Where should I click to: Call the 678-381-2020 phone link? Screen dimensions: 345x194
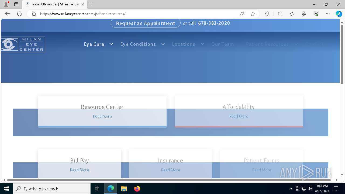click(214, 23)
